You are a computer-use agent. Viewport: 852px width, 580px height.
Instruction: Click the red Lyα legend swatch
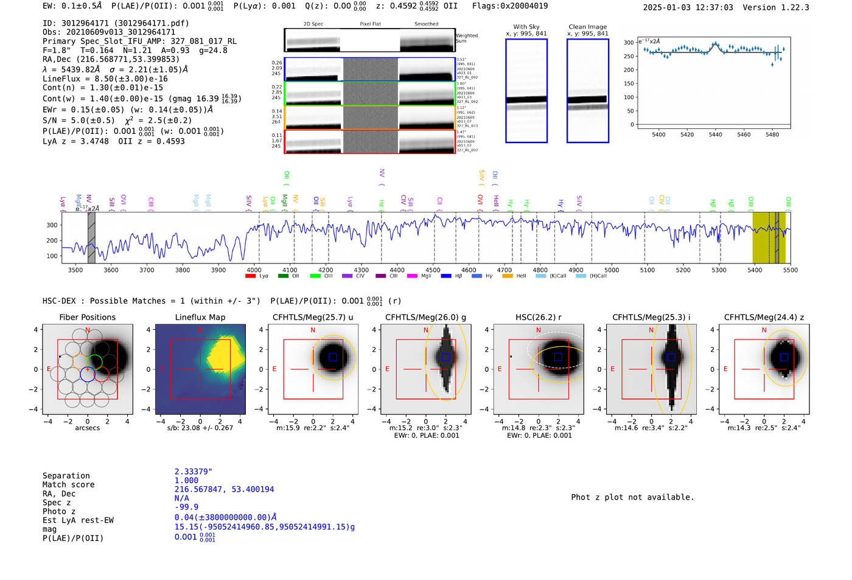click(250, 276)
